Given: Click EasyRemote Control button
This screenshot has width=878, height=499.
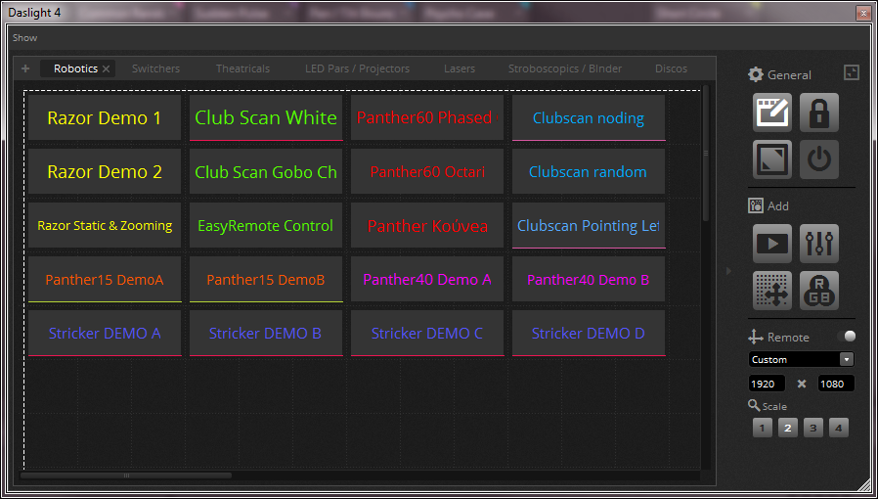Looking at the screenshot, I should coord(266,225).
